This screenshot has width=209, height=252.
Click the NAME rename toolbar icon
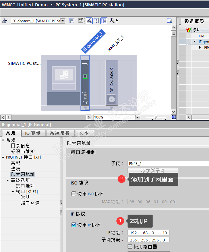point(80,21)
